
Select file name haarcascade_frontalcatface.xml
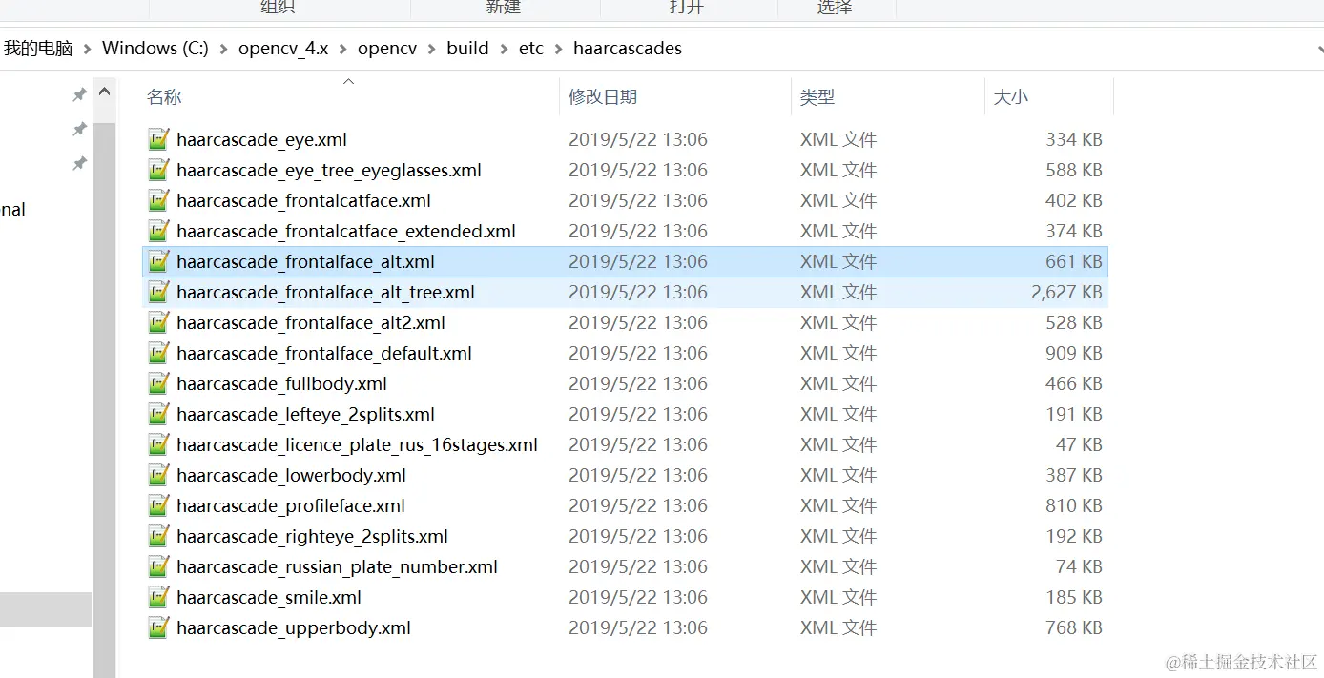tap(303, 201)
